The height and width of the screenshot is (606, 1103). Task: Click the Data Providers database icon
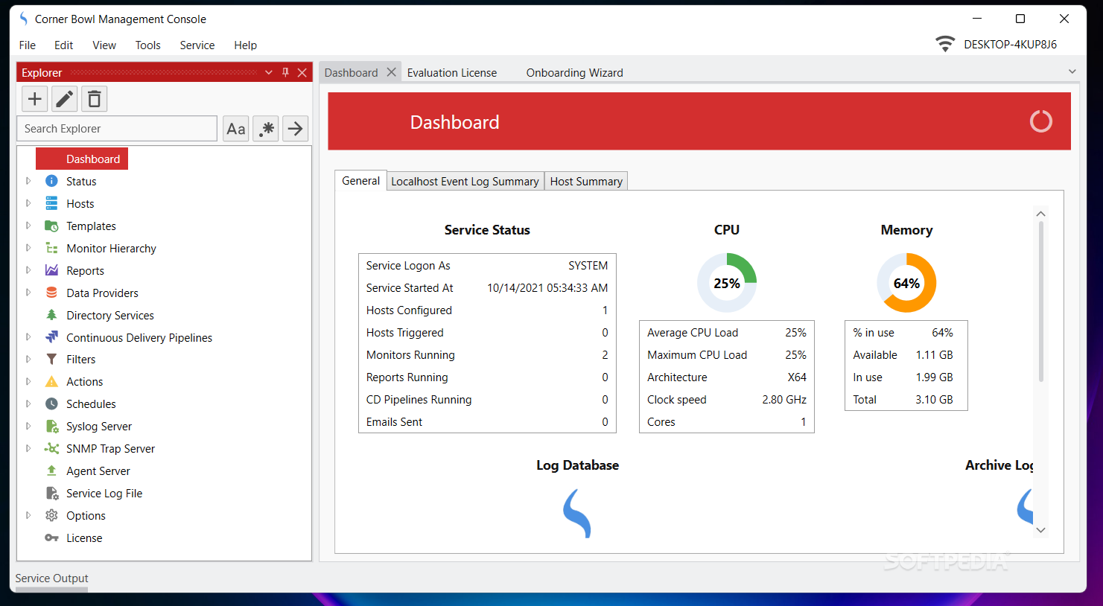pyautogui.click(x=51, y=293)
